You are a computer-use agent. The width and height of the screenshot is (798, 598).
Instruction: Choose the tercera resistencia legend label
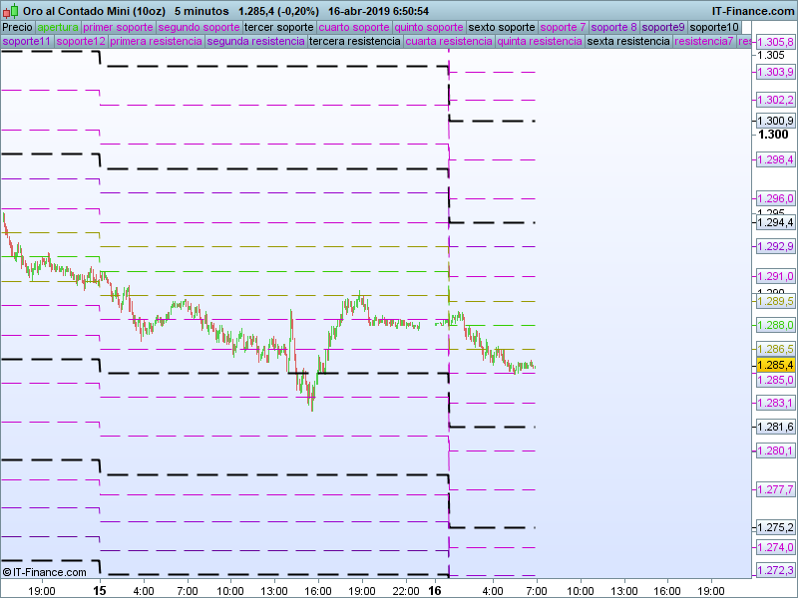[355, 42]
